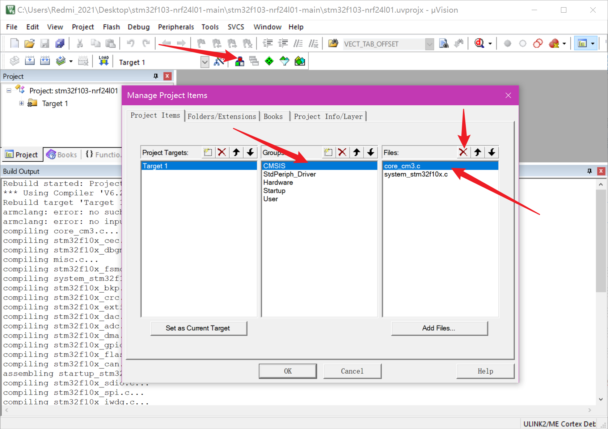Viewport: 608px width, 429px height.
Task: Click the Download LOAD icon
Action: point(104,61)
